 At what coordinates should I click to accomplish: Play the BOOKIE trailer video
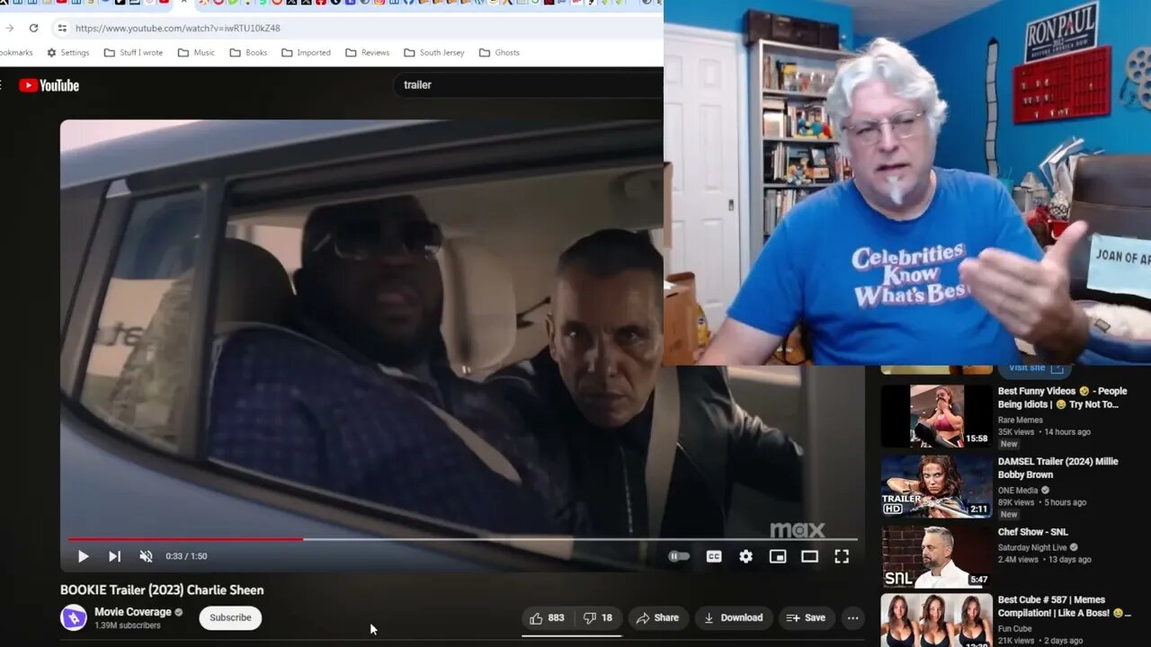click(83, 556)
